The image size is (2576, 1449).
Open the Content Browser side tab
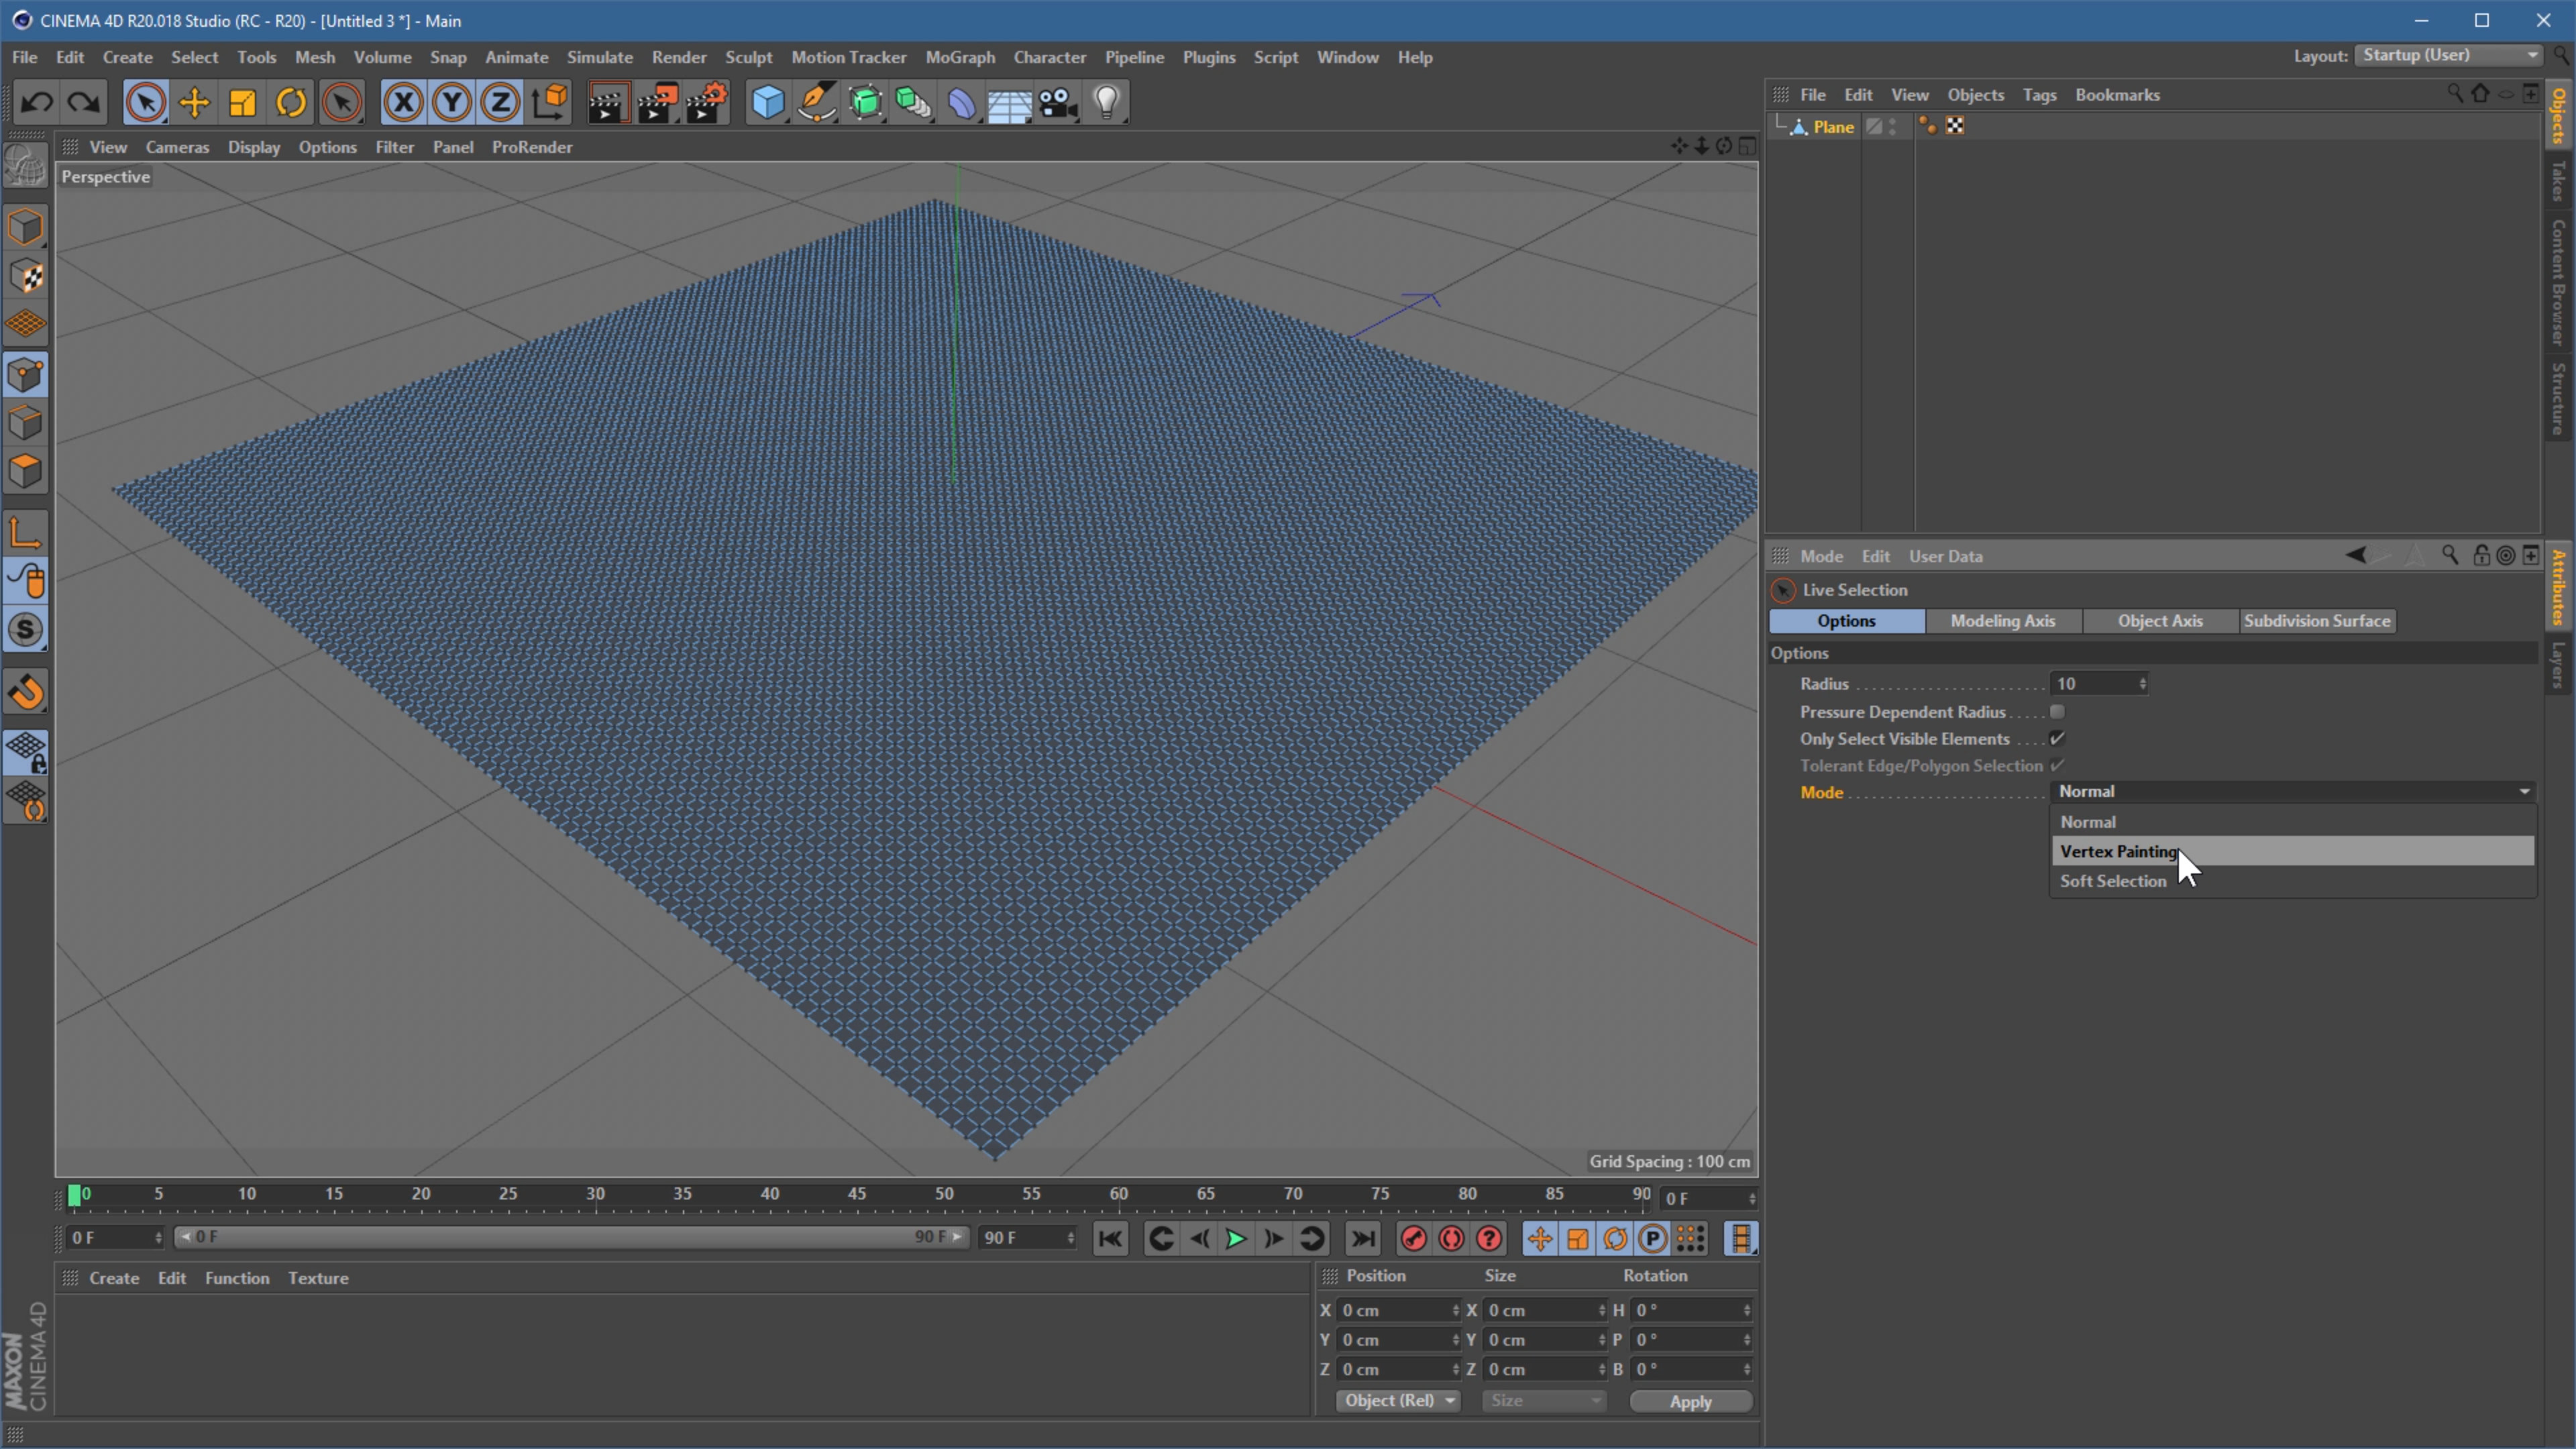(x=2558, y=283)
